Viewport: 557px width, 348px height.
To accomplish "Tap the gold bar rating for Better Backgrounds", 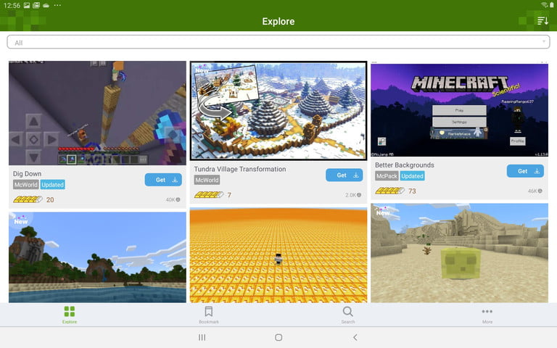I will [x=389, y=191].
